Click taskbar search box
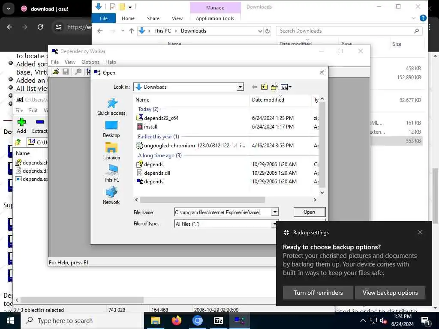The width and height of the screenshot is (439, 329). (82, 320)
